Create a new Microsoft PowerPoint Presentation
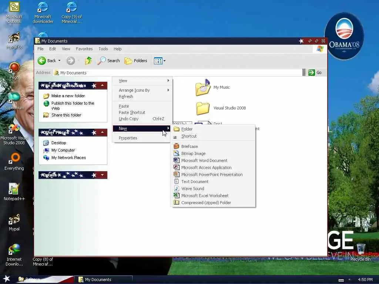This screenshot has height=284, width=379. coord(213,175)
